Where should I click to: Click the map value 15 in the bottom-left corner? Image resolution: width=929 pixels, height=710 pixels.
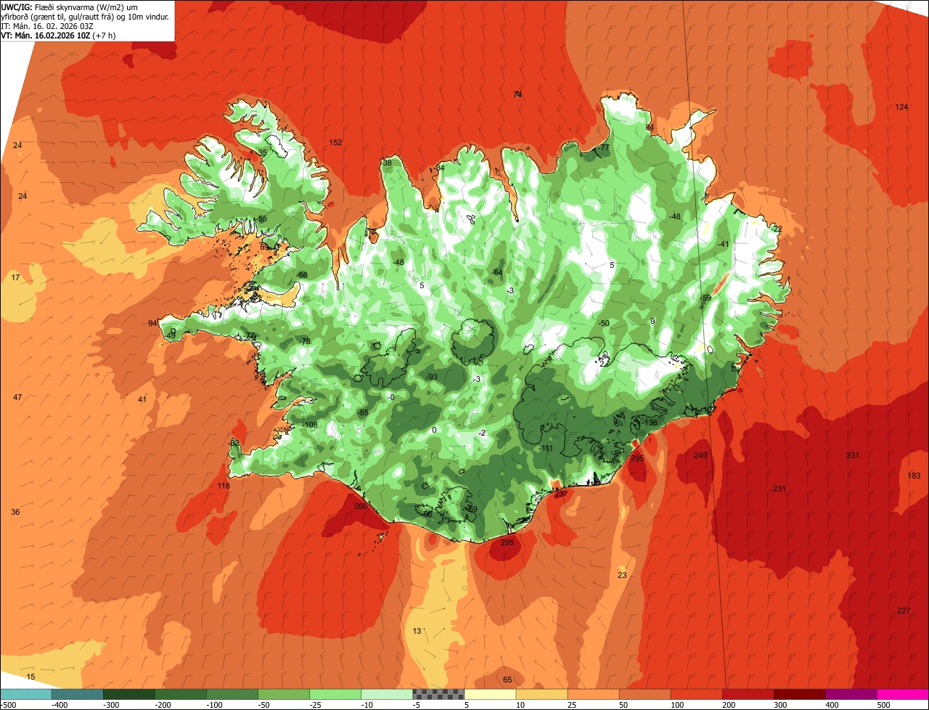pyautogui.click(x=30, y=677)
